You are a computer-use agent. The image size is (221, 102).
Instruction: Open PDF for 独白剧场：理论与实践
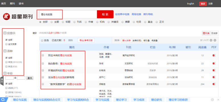[x=214, y=64]
